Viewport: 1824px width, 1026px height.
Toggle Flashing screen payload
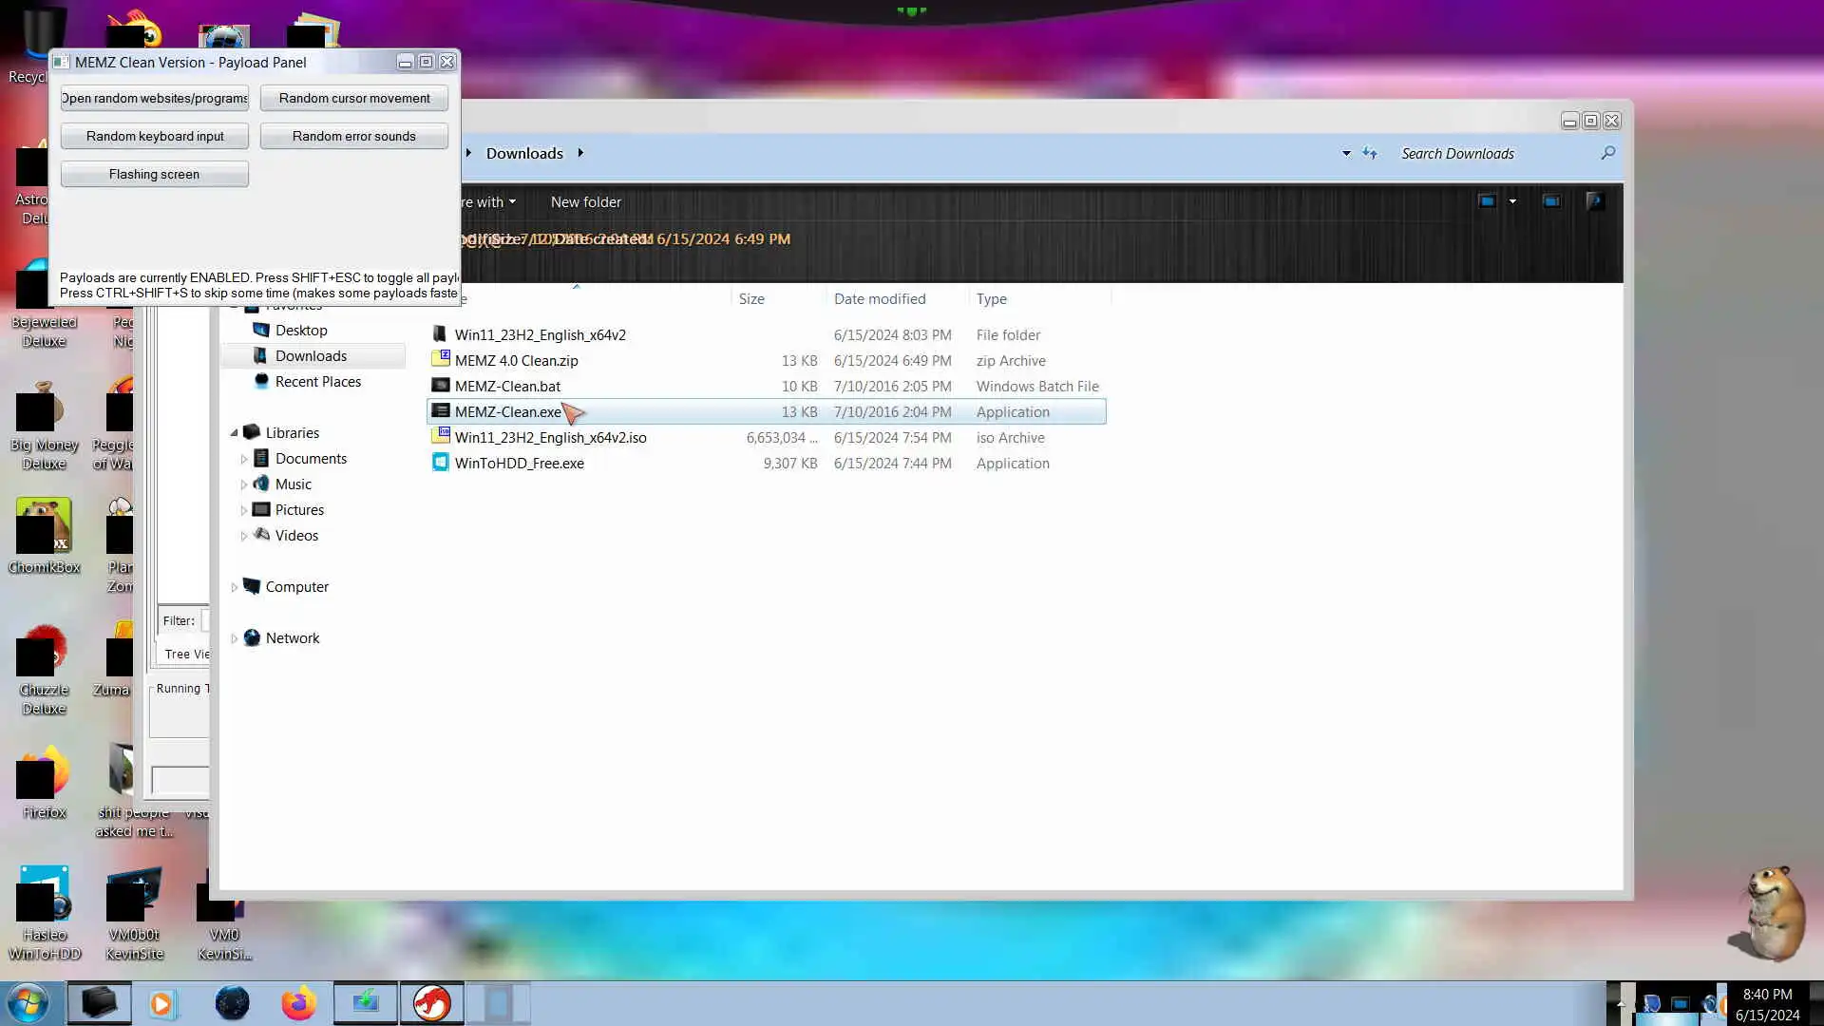point(154,174)
